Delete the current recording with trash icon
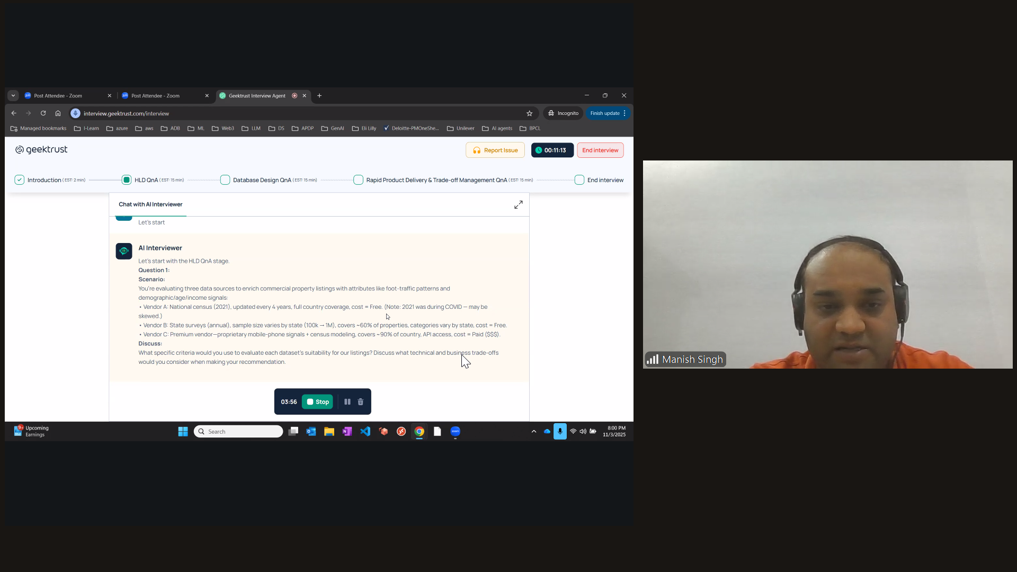 point(361,402)
